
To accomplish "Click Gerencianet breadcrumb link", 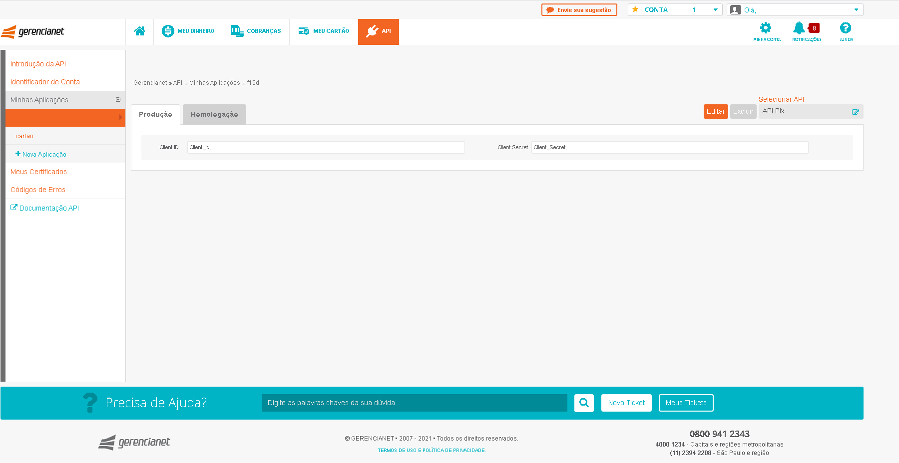I will 150,83.
